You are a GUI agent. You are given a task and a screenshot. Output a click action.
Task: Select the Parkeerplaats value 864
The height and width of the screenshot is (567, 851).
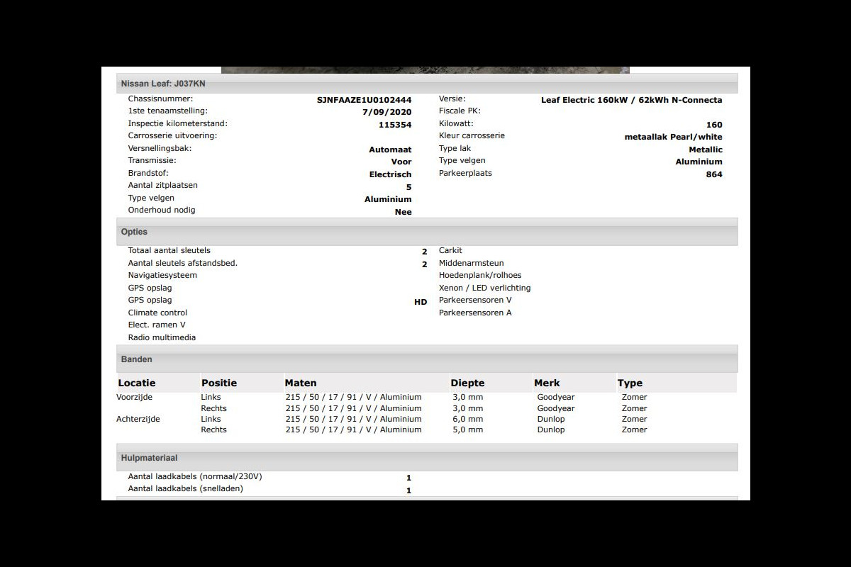click(x=713, y=174)
